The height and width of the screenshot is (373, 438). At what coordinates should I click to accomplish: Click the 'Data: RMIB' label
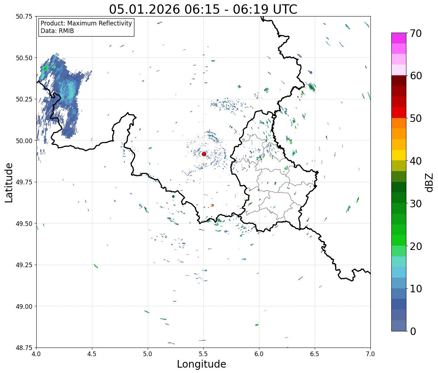click(x=57, y=31)
